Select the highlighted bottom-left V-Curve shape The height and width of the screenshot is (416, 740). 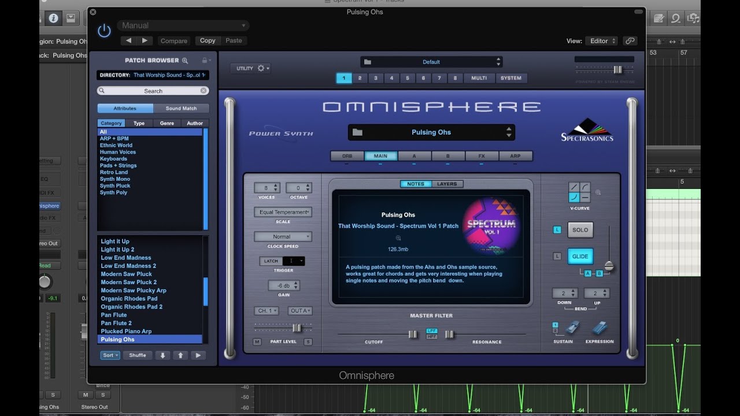[573, 198]
